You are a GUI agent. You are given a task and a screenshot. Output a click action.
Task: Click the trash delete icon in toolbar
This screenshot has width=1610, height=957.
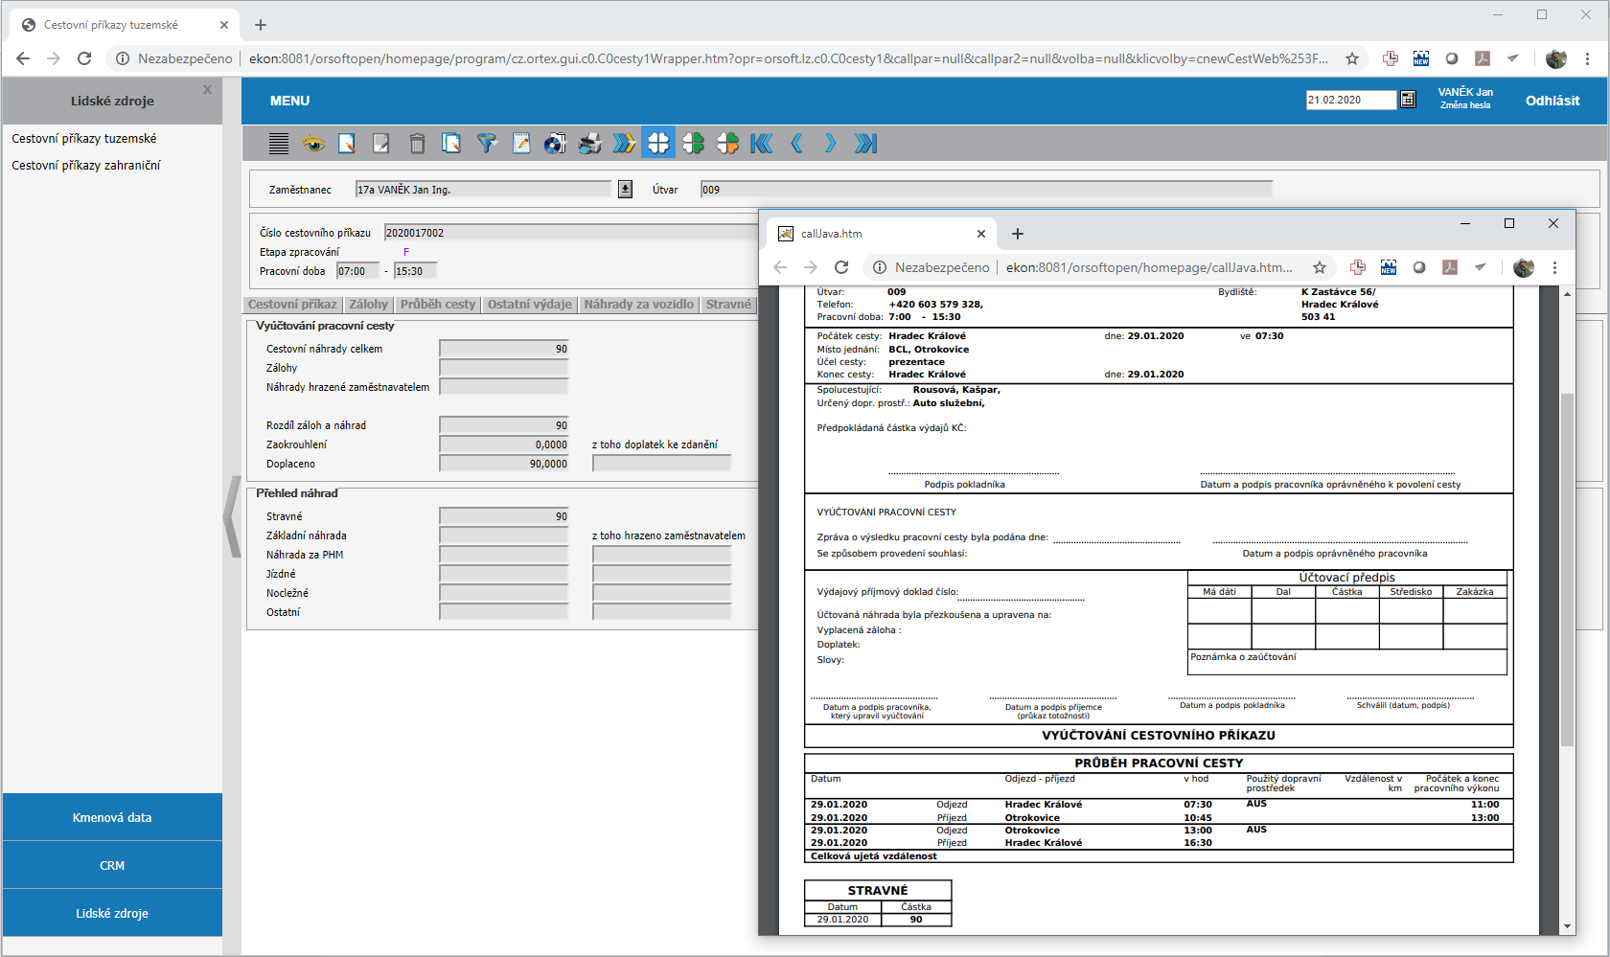(x=417, y=144)
